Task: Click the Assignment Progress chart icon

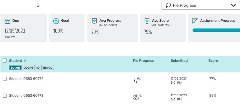Action: click(195, 21)
